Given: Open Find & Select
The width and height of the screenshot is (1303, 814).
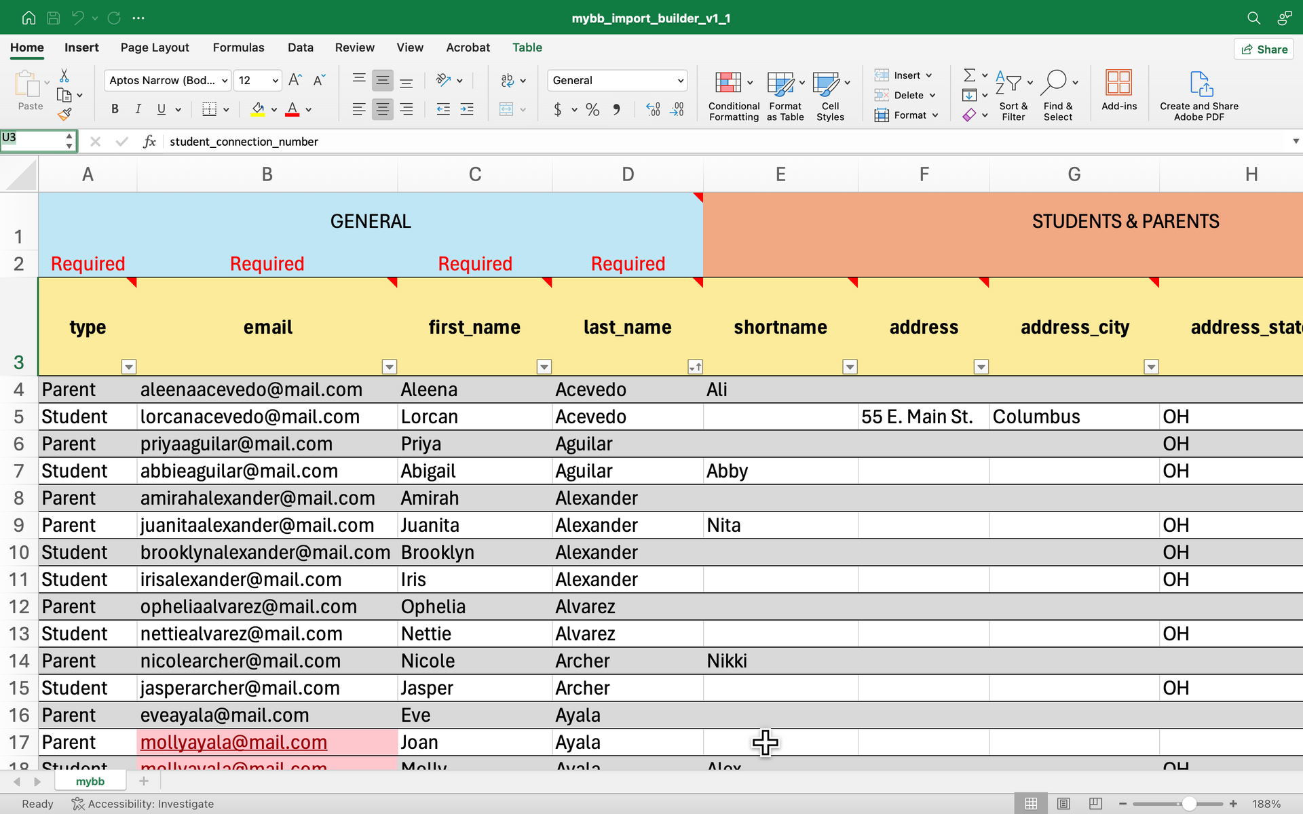Looking at the screenshot, I should (x=1058, y=96).
